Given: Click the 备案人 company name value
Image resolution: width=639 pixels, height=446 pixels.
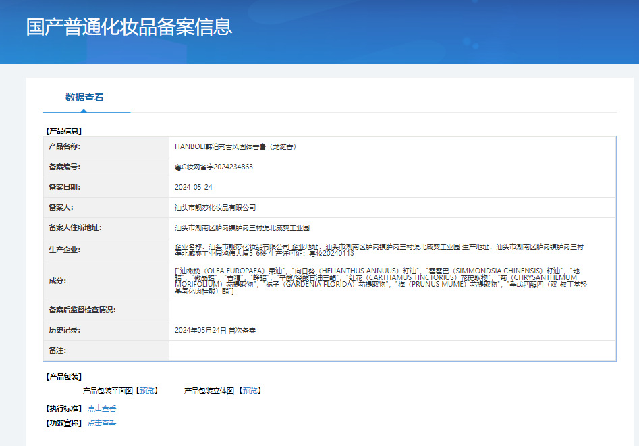Looking at the screenshot, I should (215, 207).
